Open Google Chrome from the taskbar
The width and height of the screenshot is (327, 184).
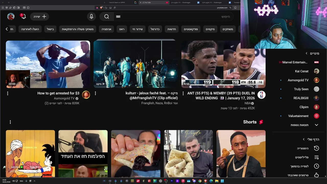click(200, 181)
